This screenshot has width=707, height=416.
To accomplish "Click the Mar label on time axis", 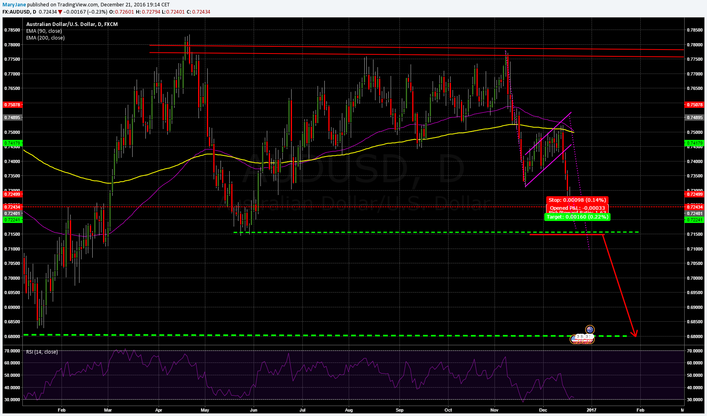I will (108, 410).
